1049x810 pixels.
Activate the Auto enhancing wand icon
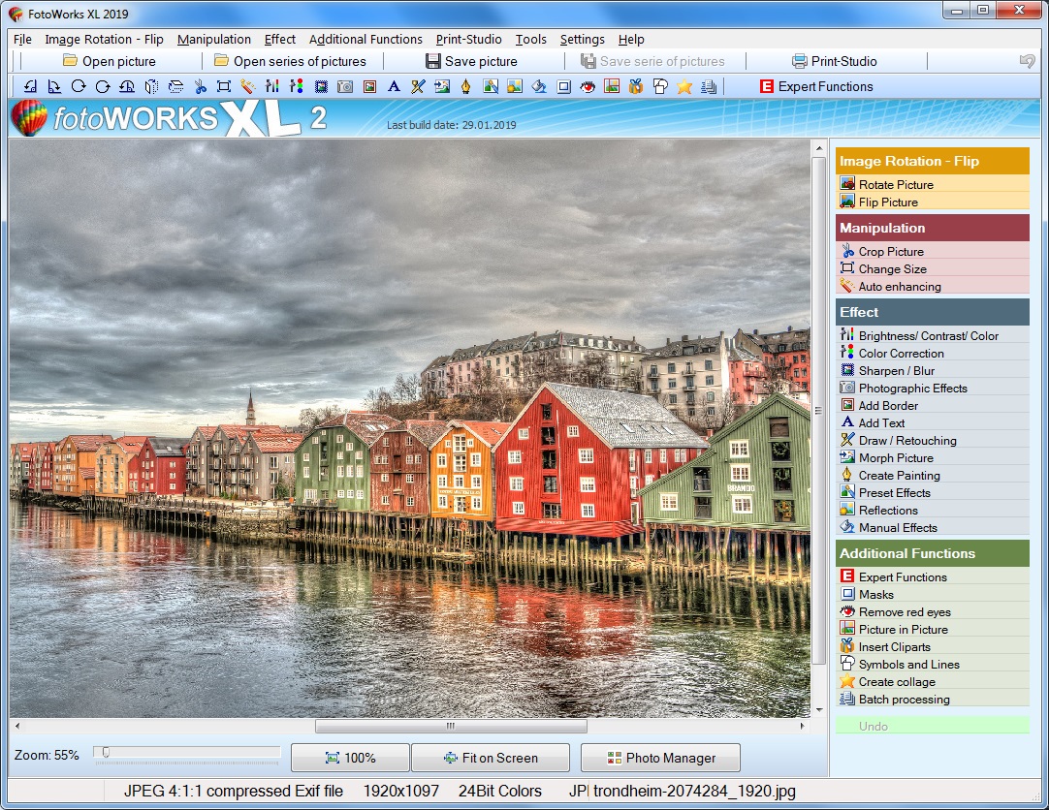pos(248,86)
